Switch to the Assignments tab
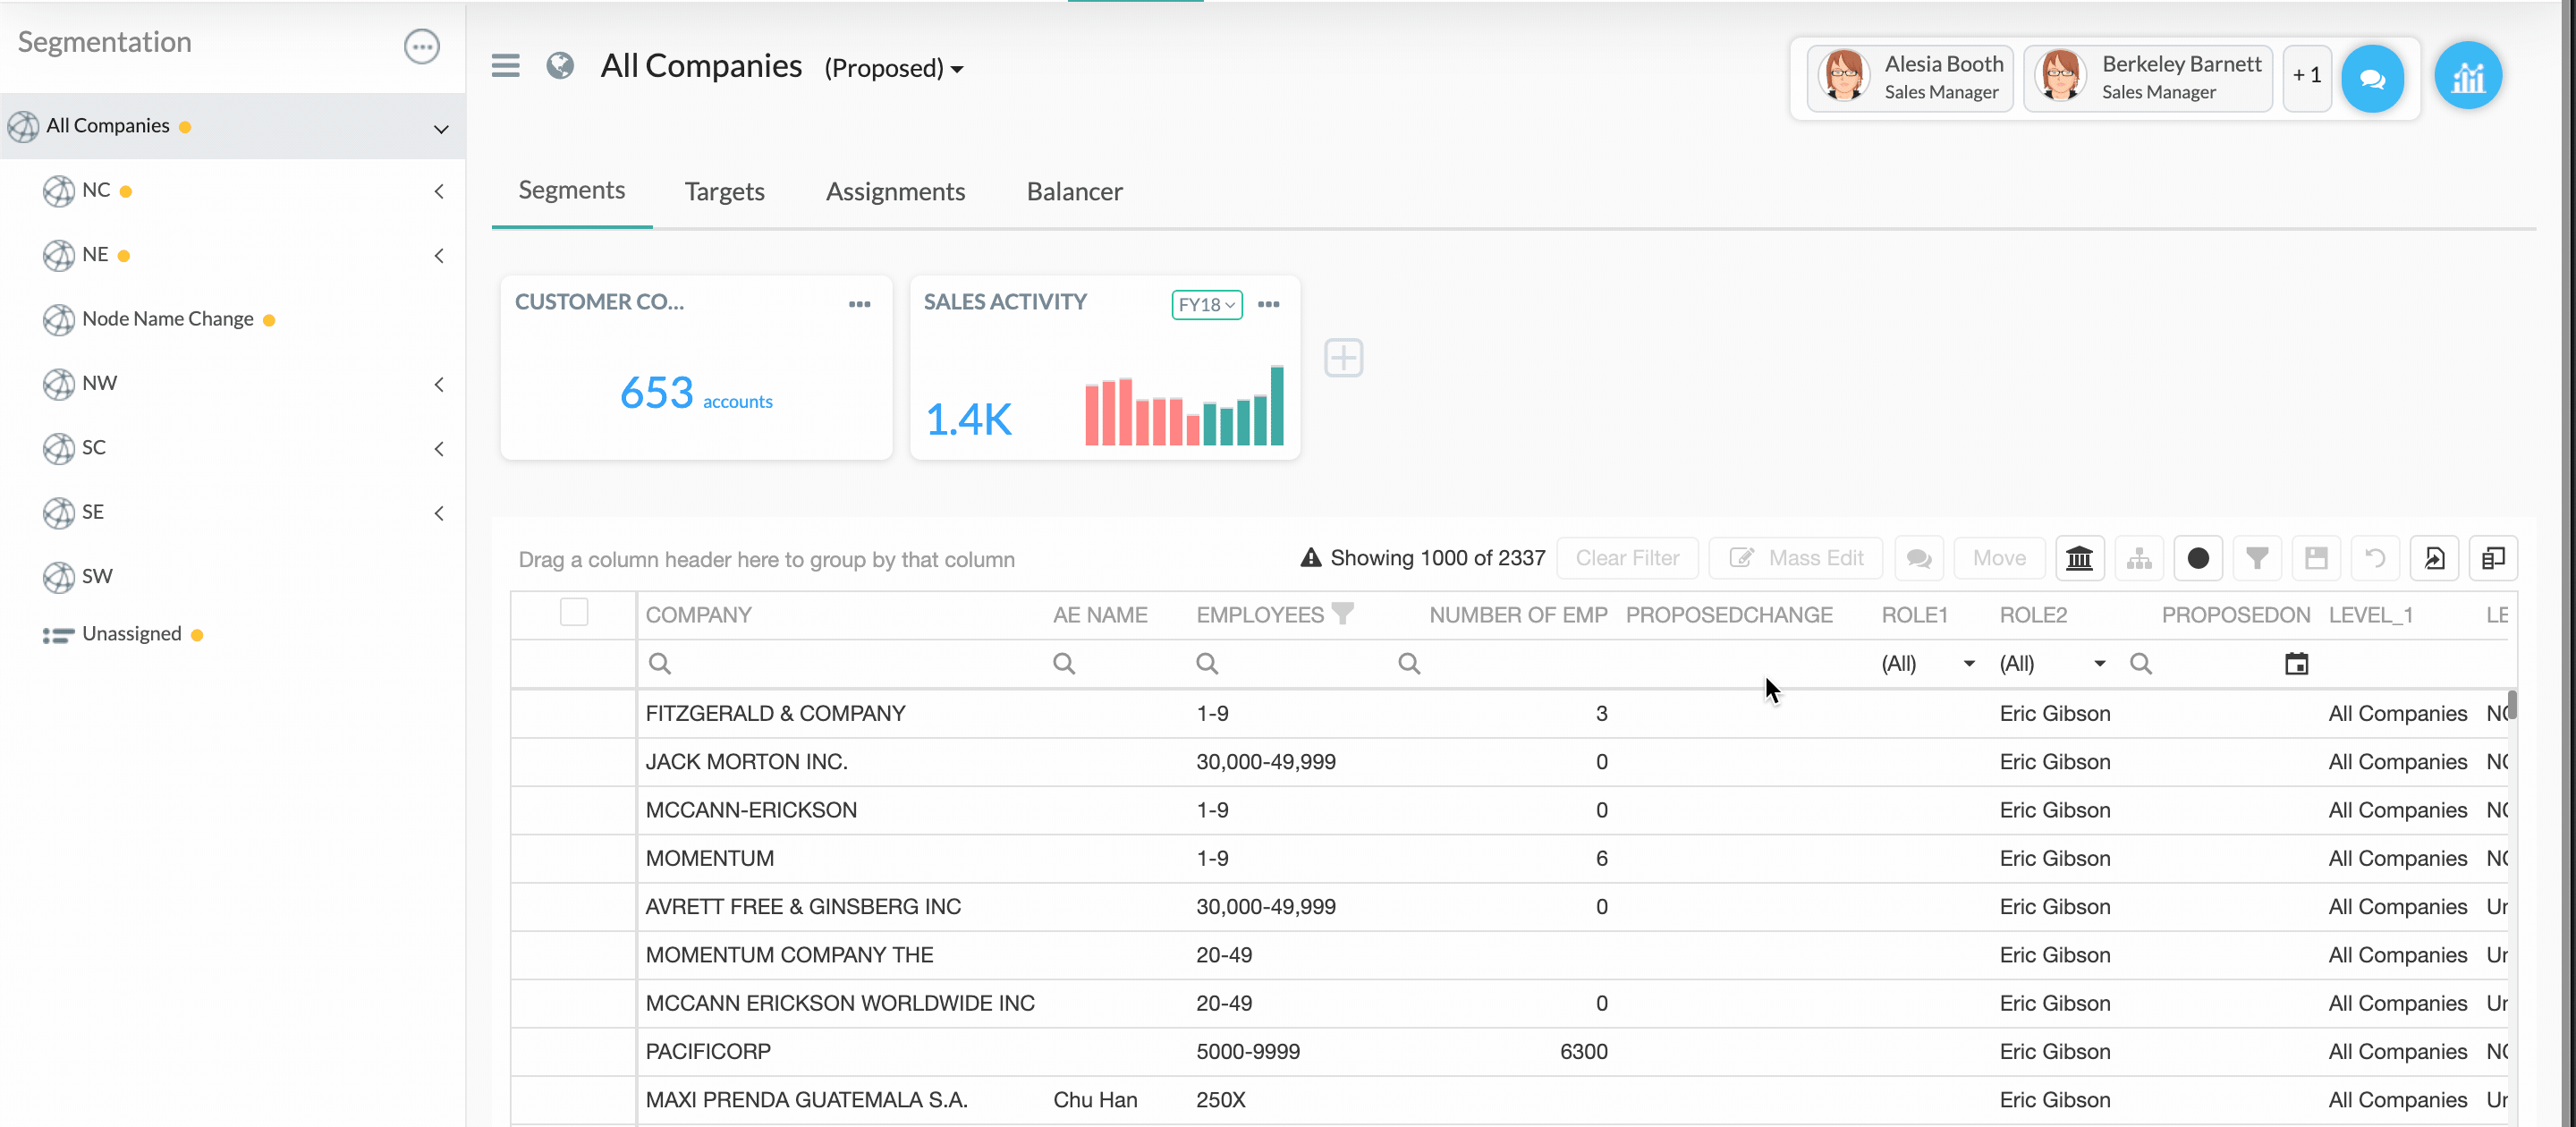Image resolution: width=2576 pixels, height=1127 pixels. pos(895,191)
